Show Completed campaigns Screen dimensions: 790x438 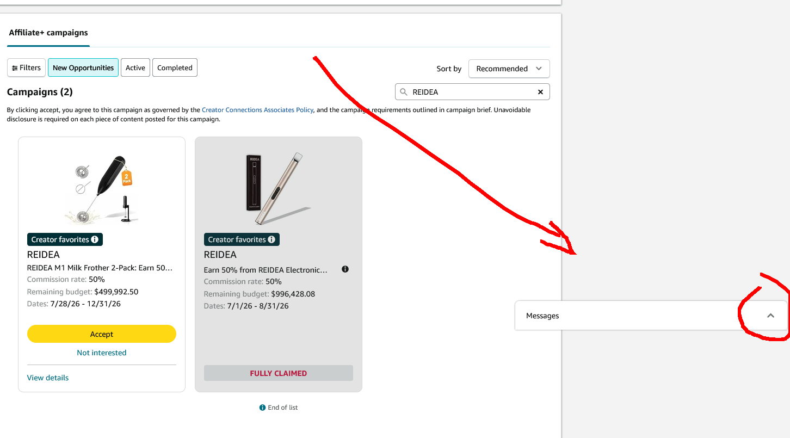click(x=175, y=68)
